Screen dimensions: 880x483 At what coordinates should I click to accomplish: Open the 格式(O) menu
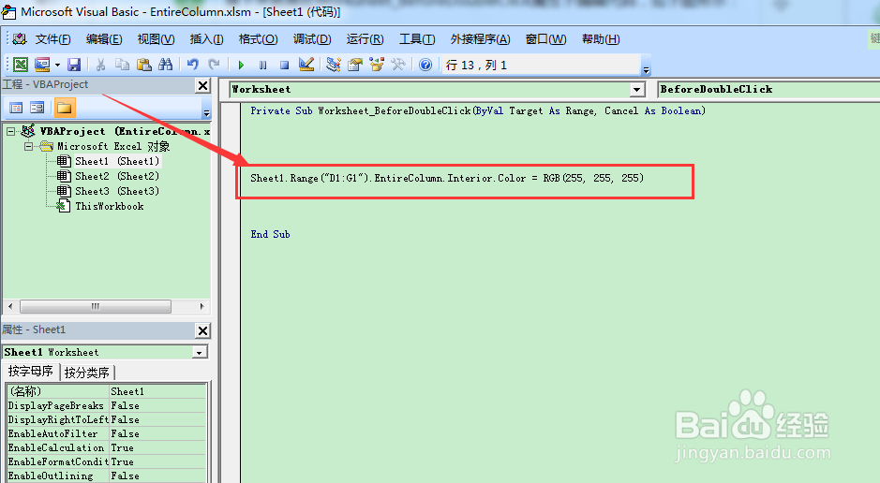[258, 39]
